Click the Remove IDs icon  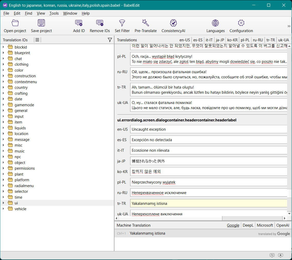pyautogui.click(x=100, y=23)
